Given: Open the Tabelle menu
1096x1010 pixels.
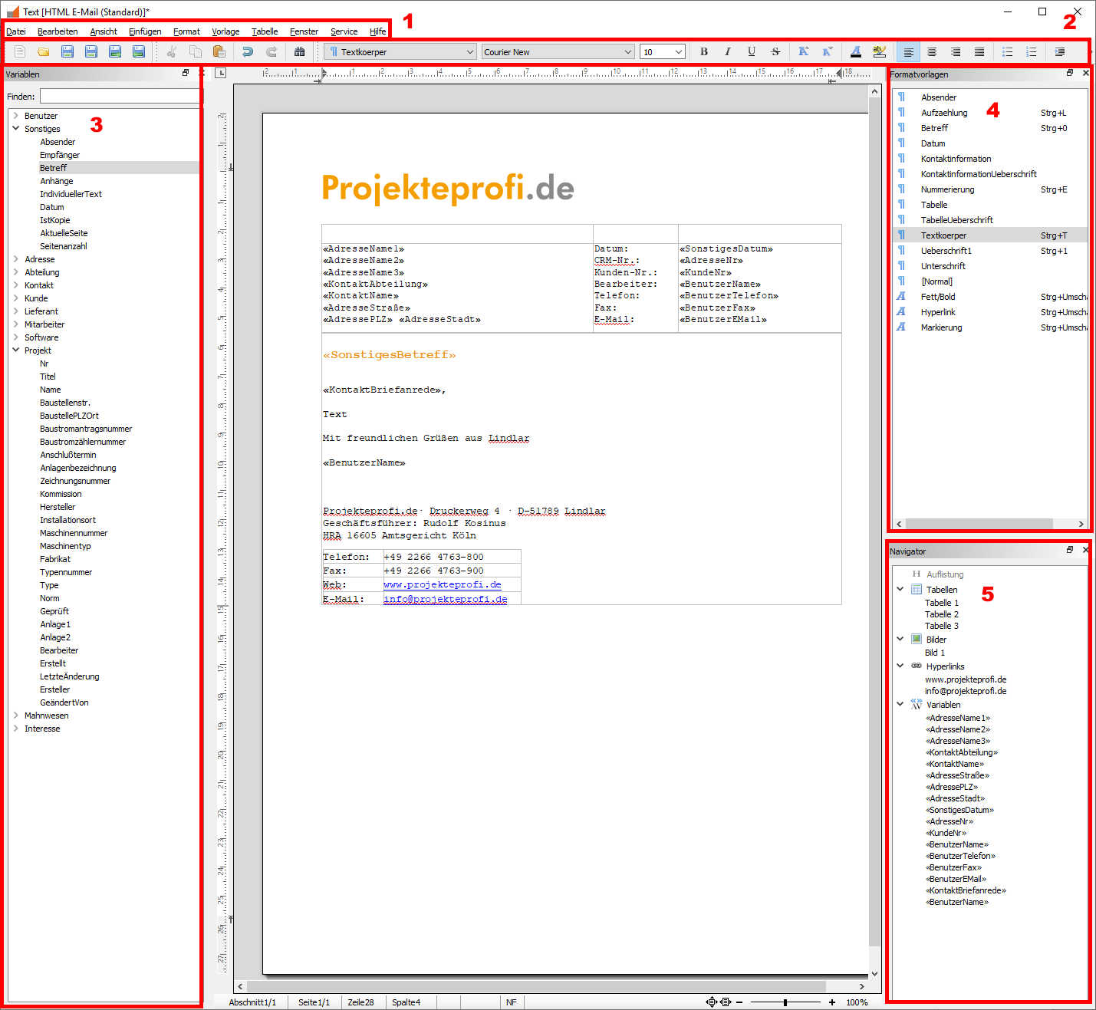Looking at the screenshot, I should (x=265, y=31).
